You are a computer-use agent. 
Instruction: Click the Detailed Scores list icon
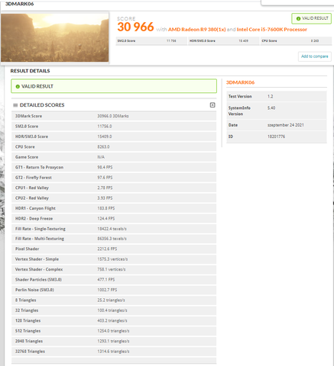coord(15,105)
